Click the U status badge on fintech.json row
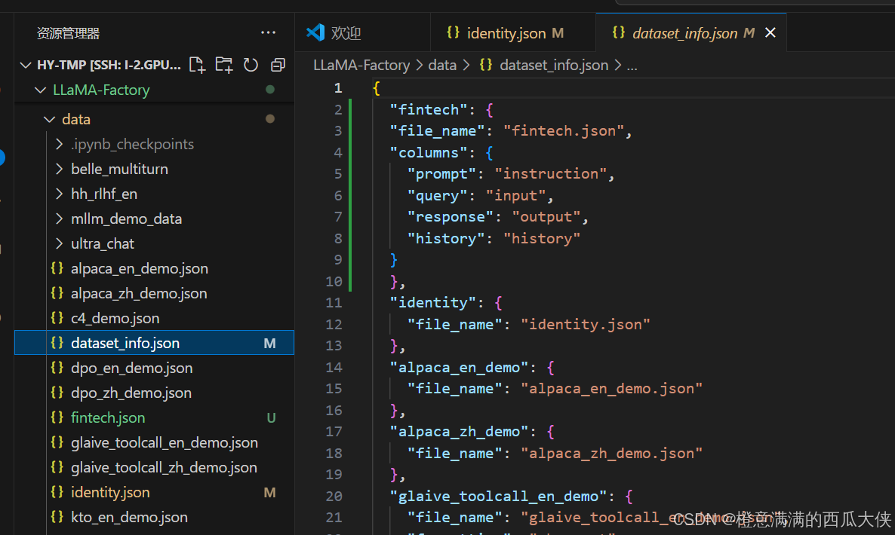The height and width of the screenshot is (535, 895). (271, 418)
